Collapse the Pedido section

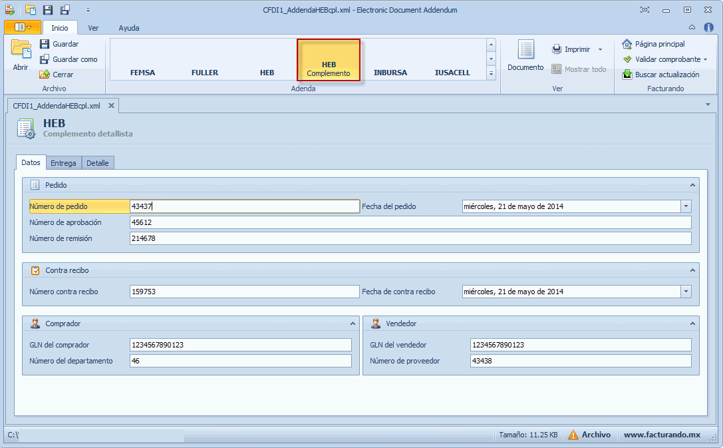[692, 185]
